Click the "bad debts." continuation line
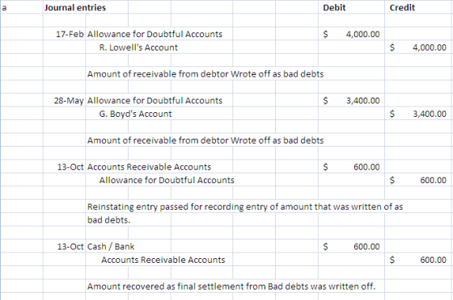 coord(109,220)
